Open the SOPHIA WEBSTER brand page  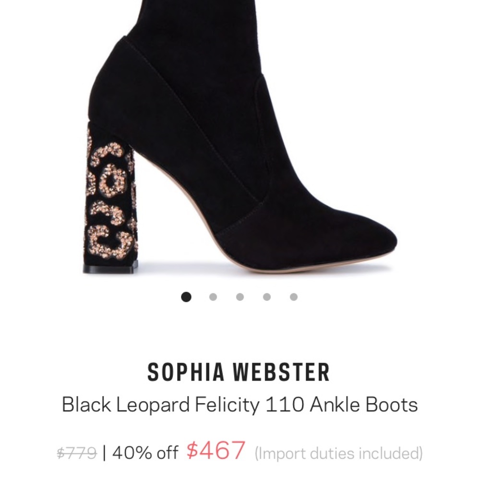click(x=240, y=372)
